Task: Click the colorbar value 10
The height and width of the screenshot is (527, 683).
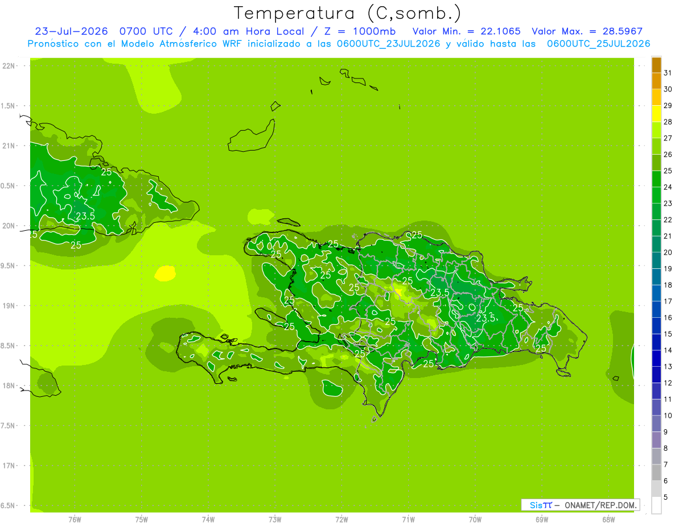Action: (x=668, y=416)
